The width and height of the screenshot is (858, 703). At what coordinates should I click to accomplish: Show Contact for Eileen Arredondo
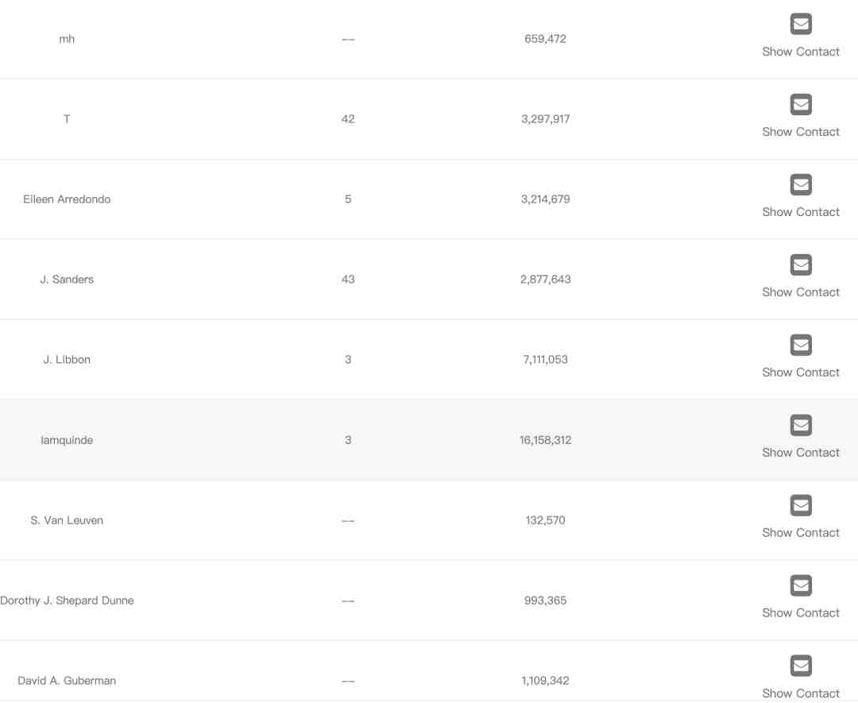tap(801, 212)
